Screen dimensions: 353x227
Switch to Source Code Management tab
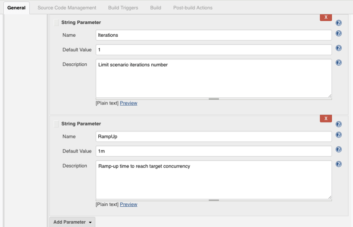(x=67, y=7)
